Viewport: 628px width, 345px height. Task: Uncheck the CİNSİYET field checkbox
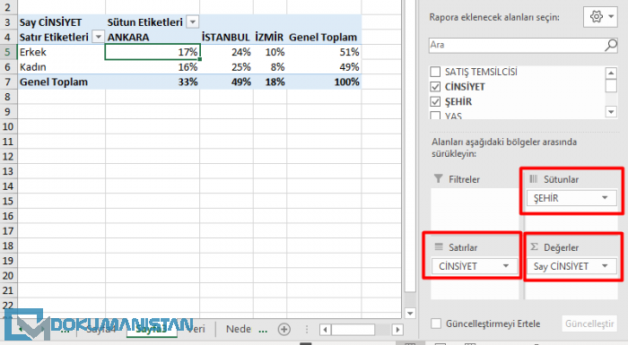435,87
